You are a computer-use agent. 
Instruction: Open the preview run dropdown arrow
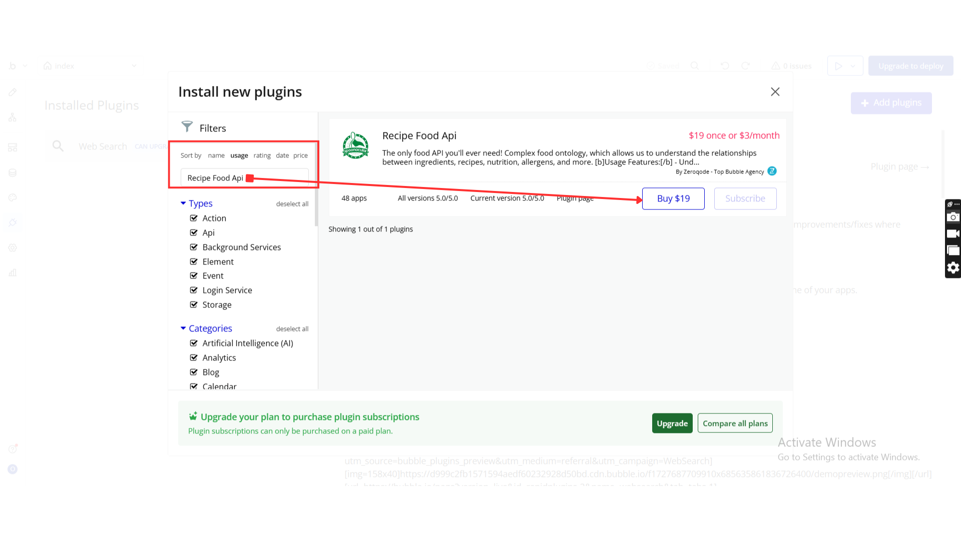(853, 66)
